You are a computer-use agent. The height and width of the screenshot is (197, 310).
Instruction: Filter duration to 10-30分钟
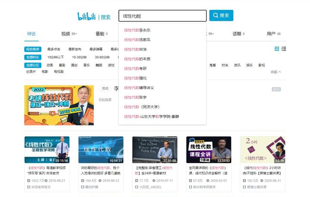tap(79, 57)
